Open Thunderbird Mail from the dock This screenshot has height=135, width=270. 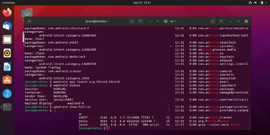pyautogui.click(x=7, y=26)
